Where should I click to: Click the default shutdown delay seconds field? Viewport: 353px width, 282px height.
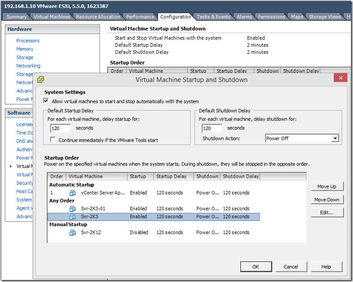click(x=212, y=129)
